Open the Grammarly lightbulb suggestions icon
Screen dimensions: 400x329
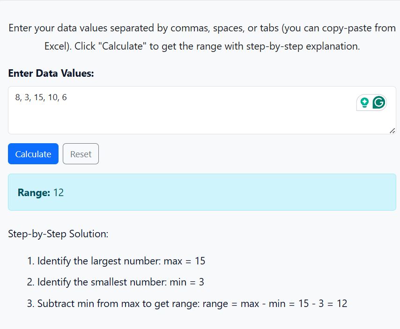[364, 102]
